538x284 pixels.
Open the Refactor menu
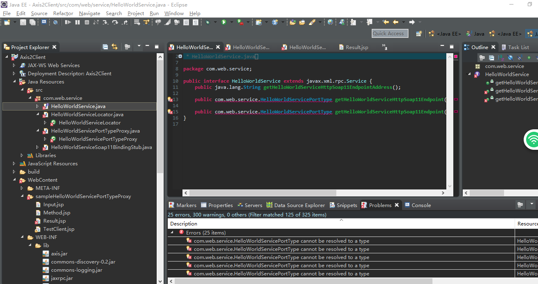coord(63,13)
